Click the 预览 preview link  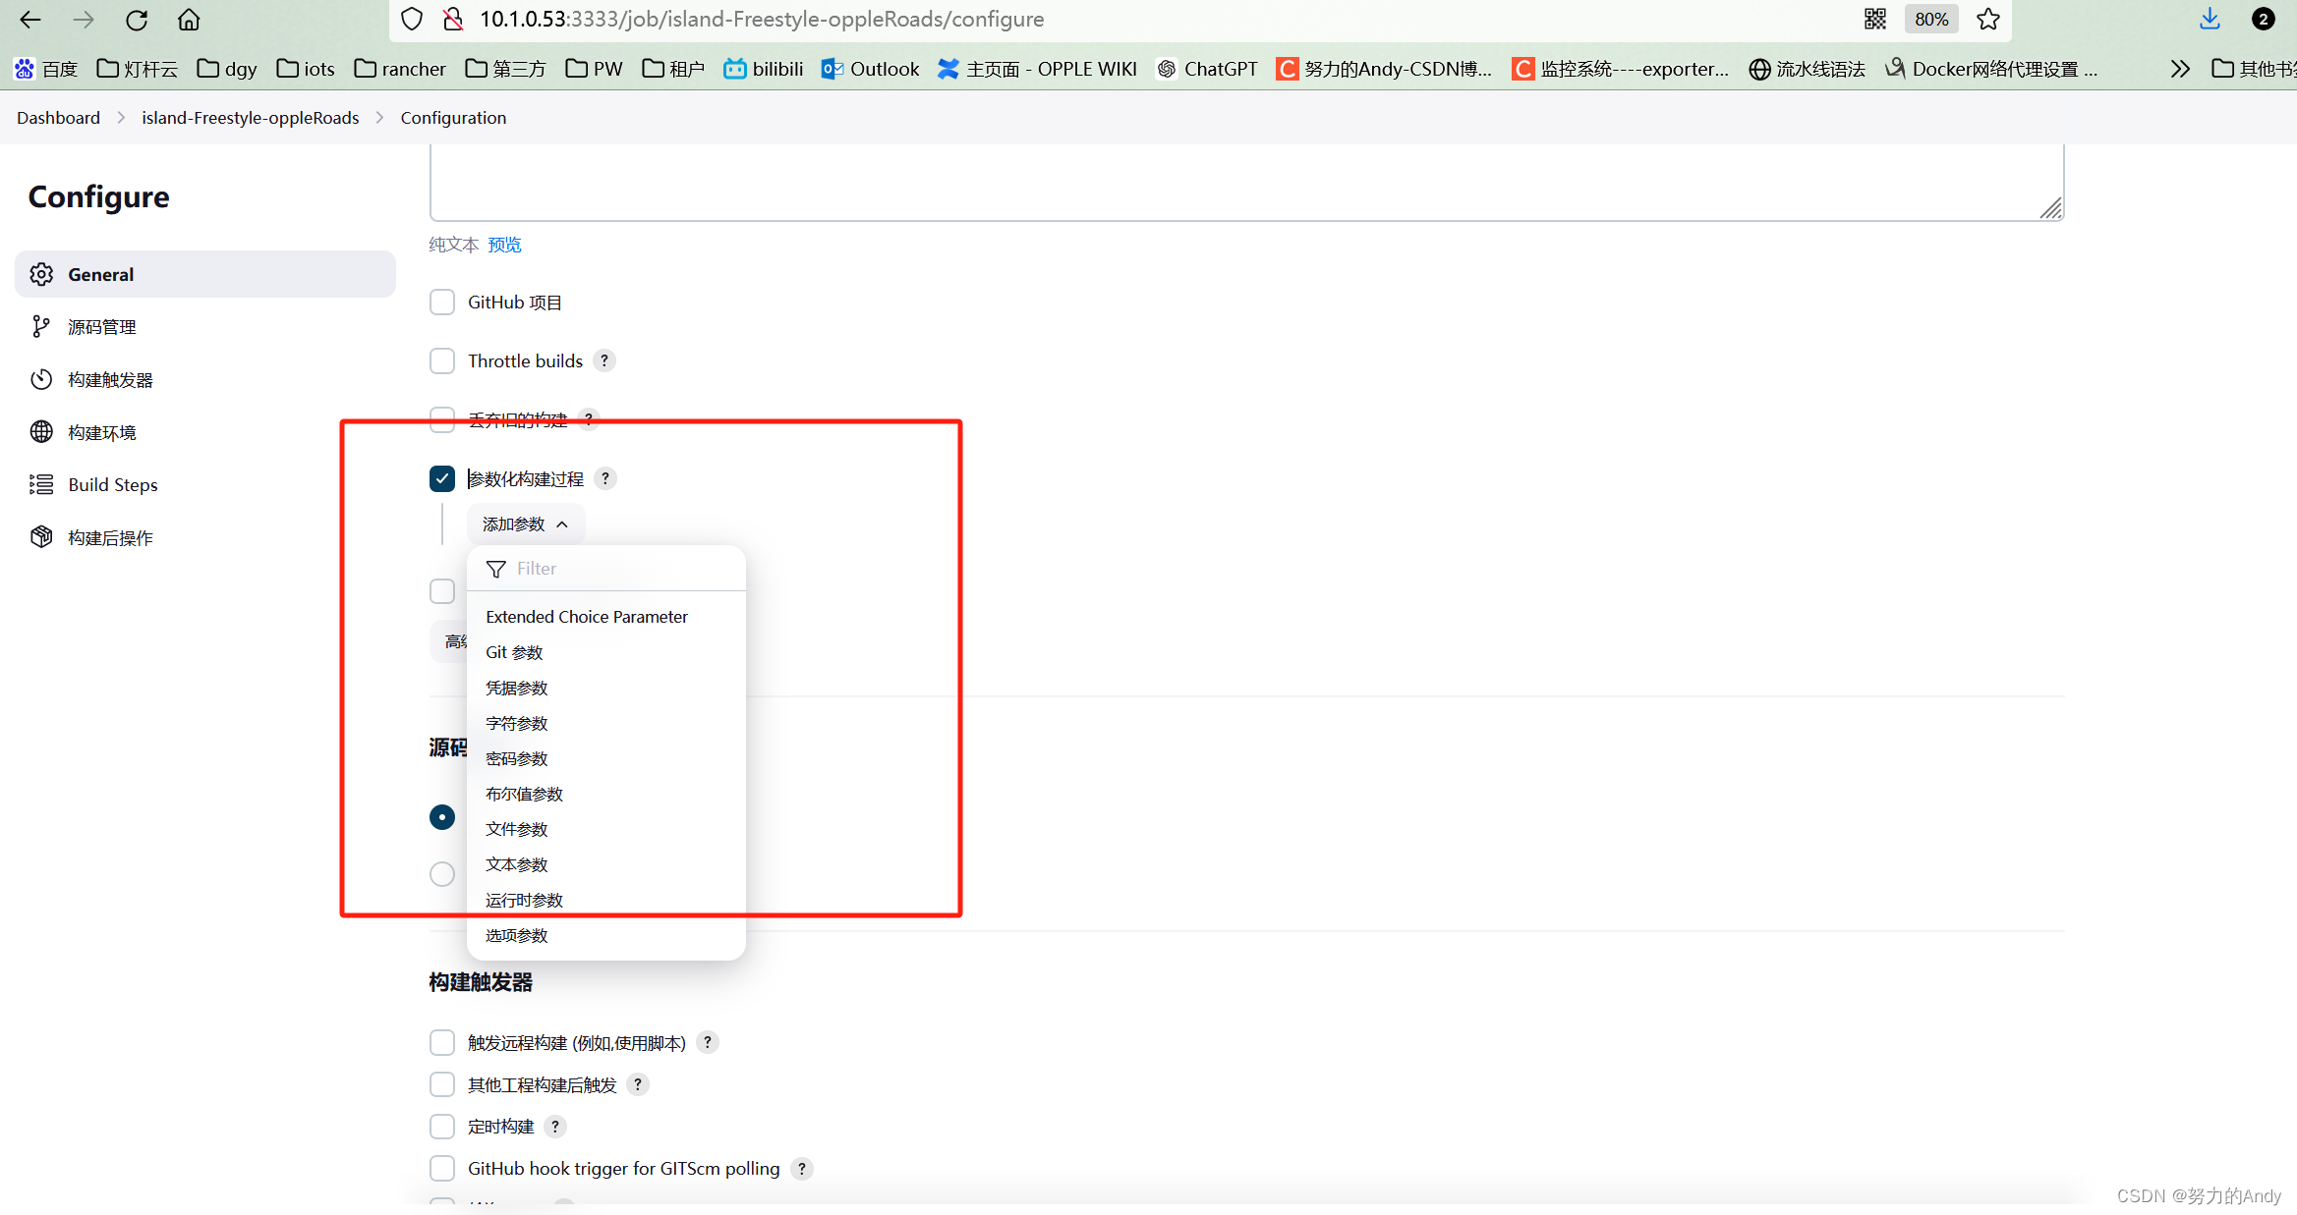(504, 245)
